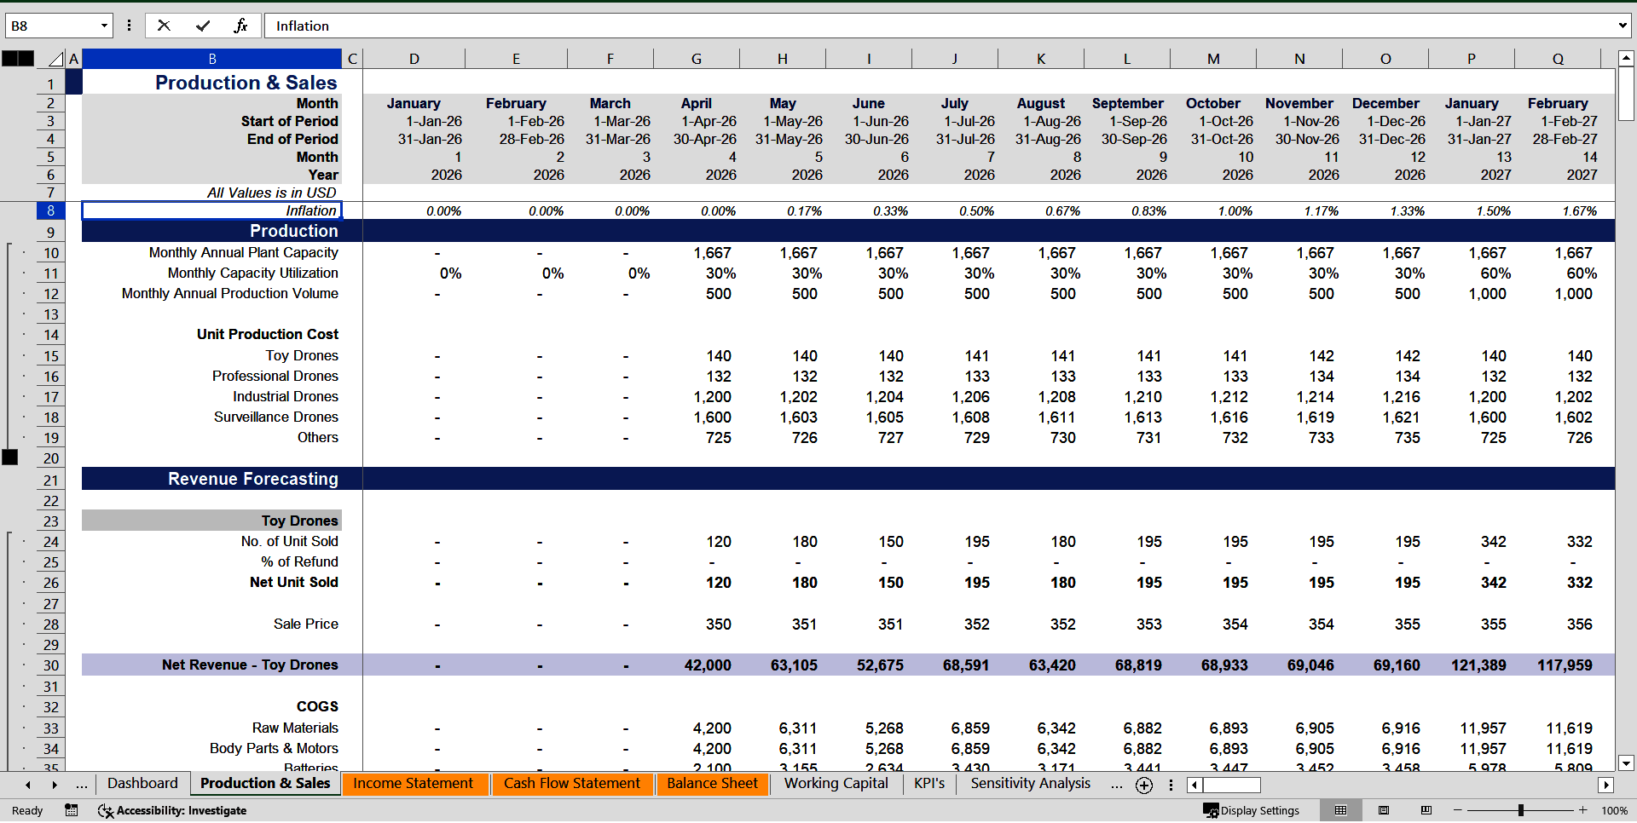Select column G header

[x=697, y=59]
